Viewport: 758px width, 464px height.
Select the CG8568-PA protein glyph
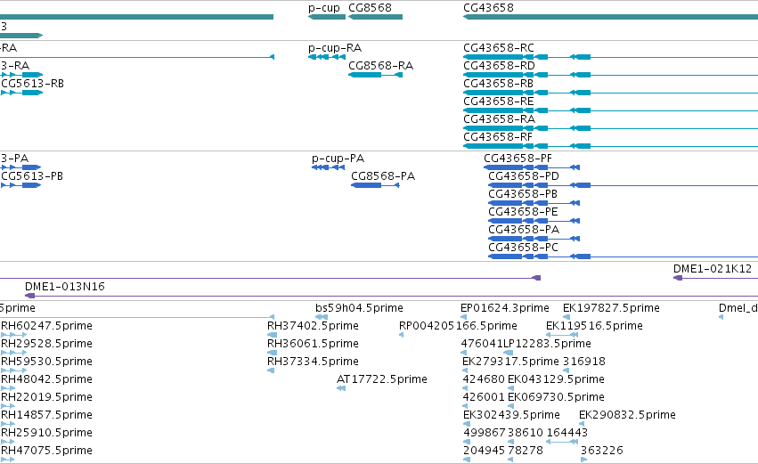click(375, 185)
